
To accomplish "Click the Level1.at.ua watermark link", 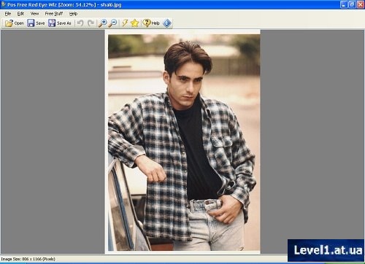I will tap(328, 250).
